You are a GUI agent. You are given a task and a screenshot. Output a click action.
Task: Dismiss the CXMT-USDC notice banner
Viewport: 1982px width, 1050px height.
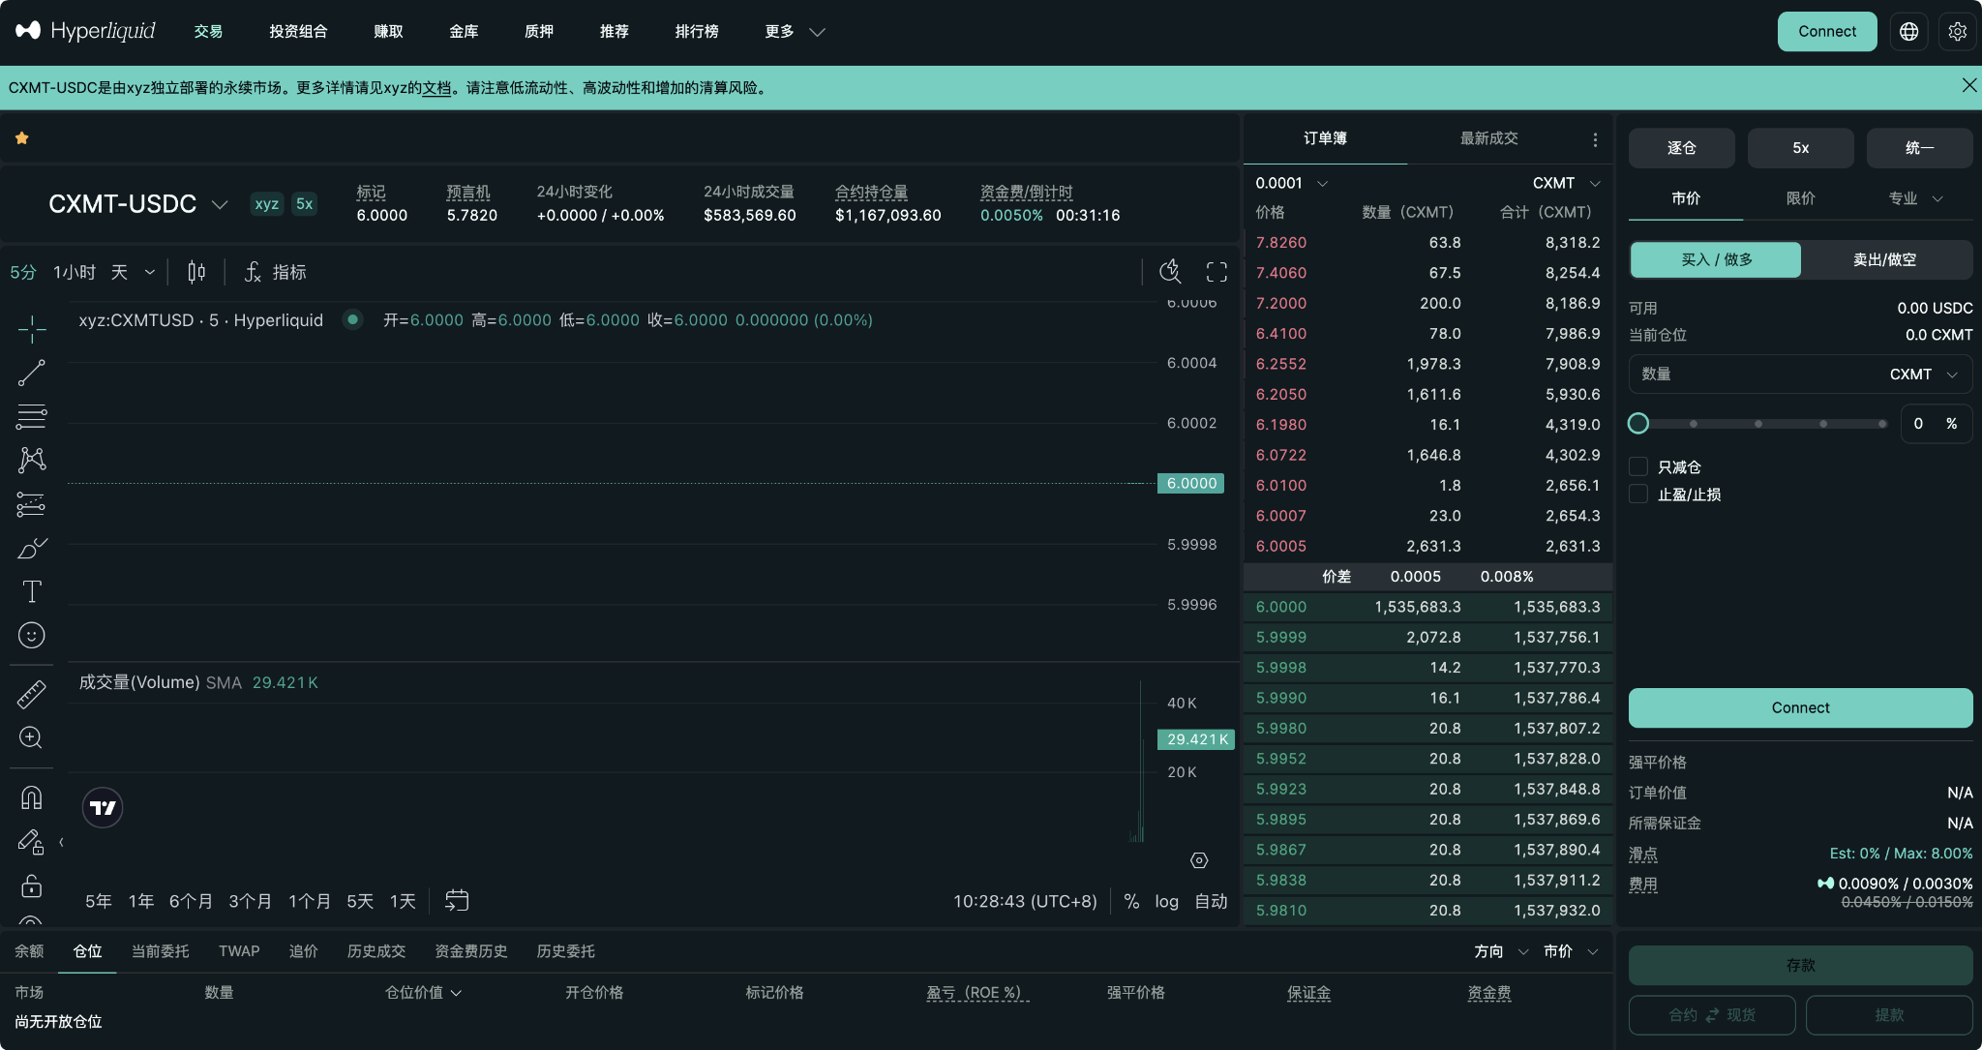click(1968, 85)
